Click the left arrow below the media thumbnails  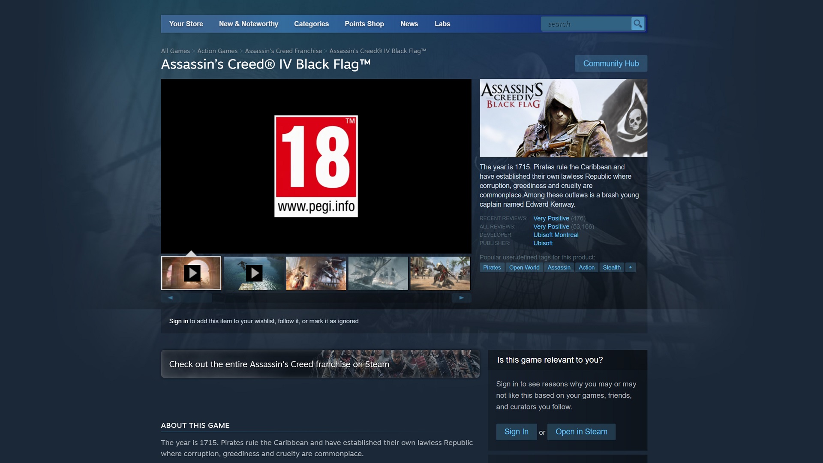point(170,297)
